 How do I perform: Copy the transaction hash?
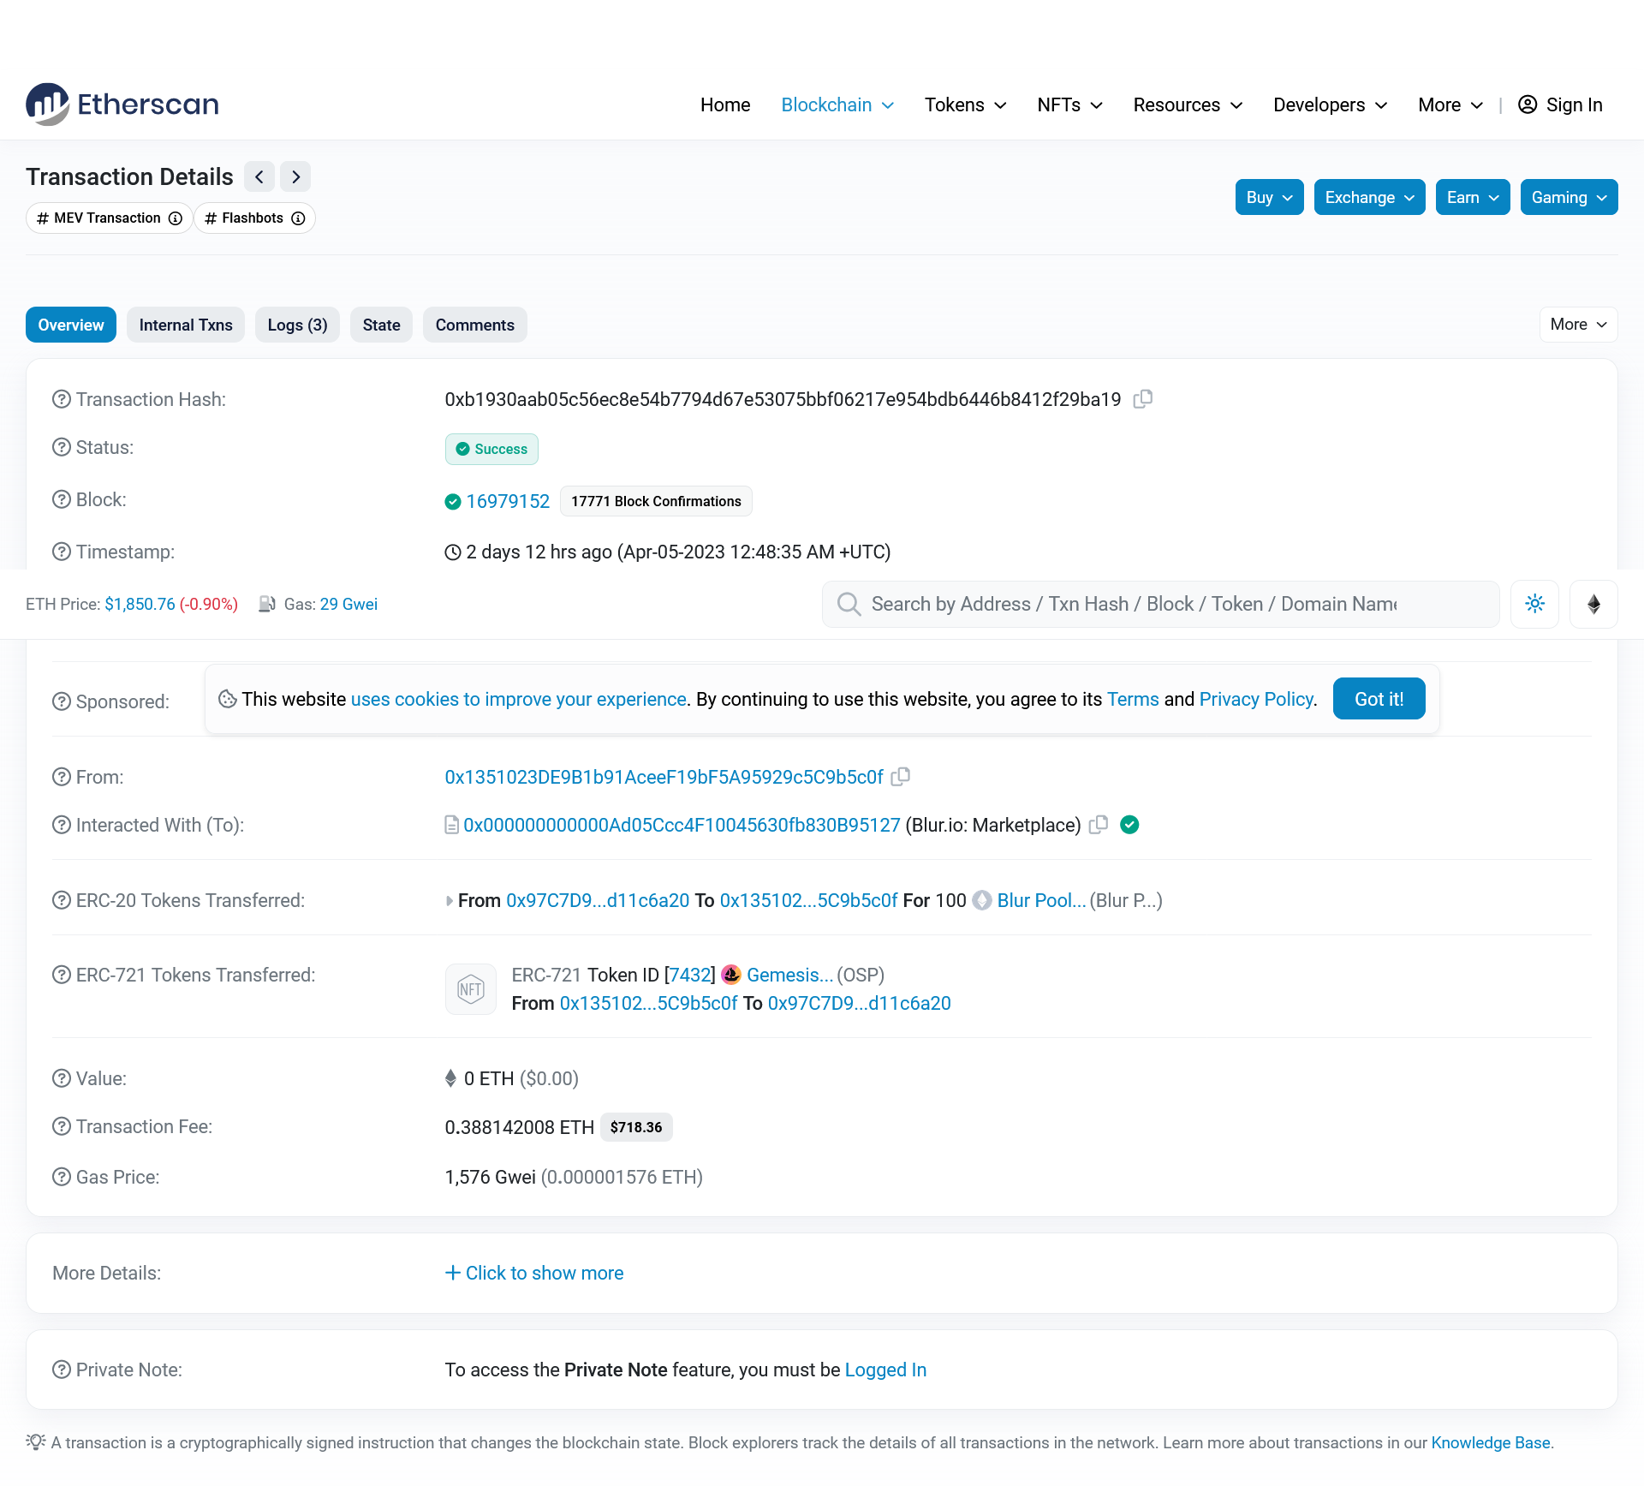pyautogui.click(x=1143, y=399)
